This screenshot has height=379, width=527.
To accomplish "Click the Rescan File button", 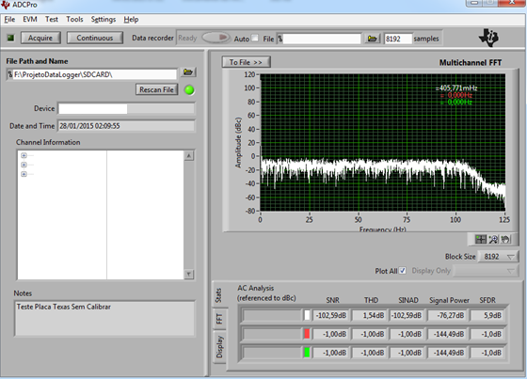I will tap(156, 89).
